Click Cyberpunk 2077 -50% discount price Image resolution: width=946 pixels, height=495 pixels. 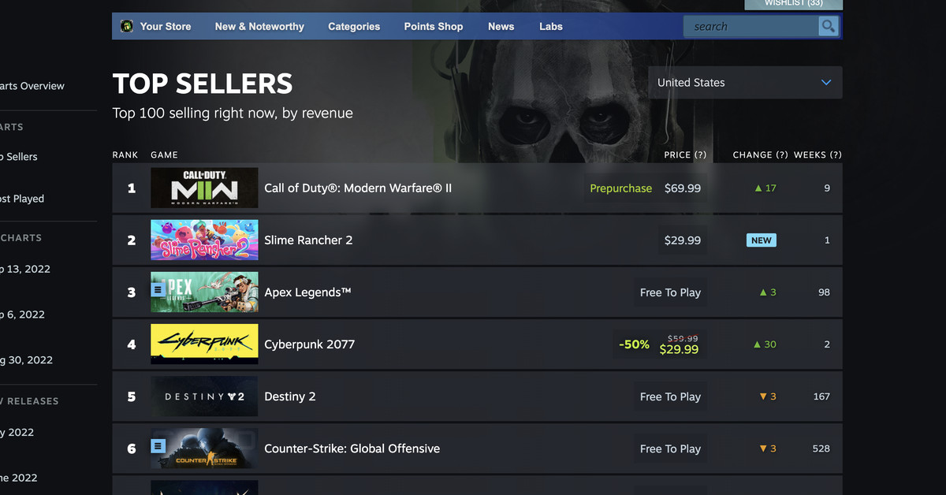[x=661, y=344]
